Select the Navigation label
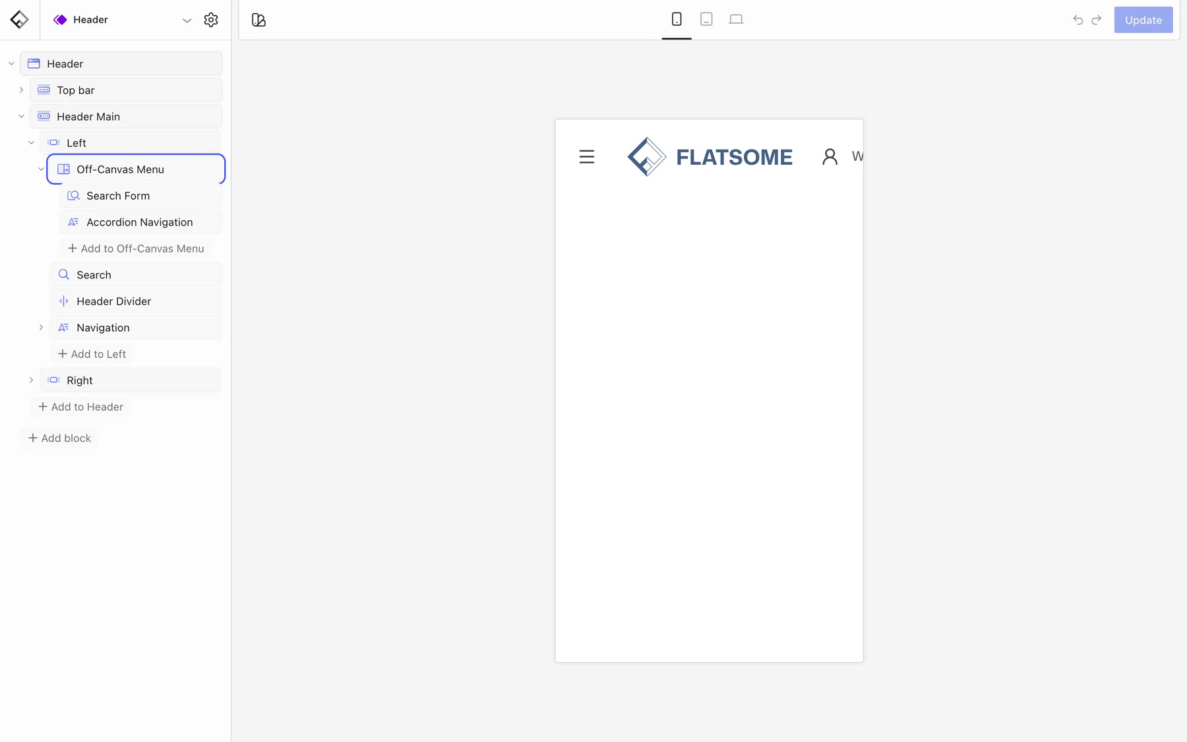 click(103, 328)
